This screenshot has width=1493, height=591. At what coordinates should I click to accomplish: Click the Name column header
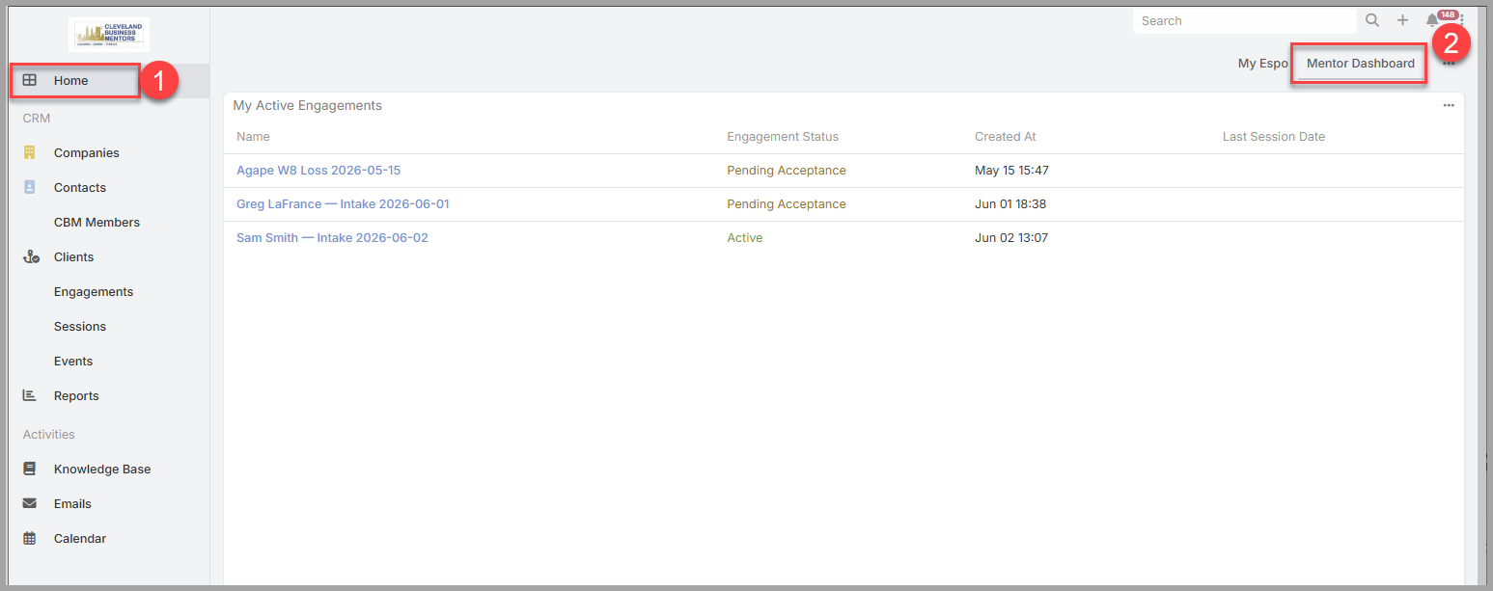(x=253, y=137)
